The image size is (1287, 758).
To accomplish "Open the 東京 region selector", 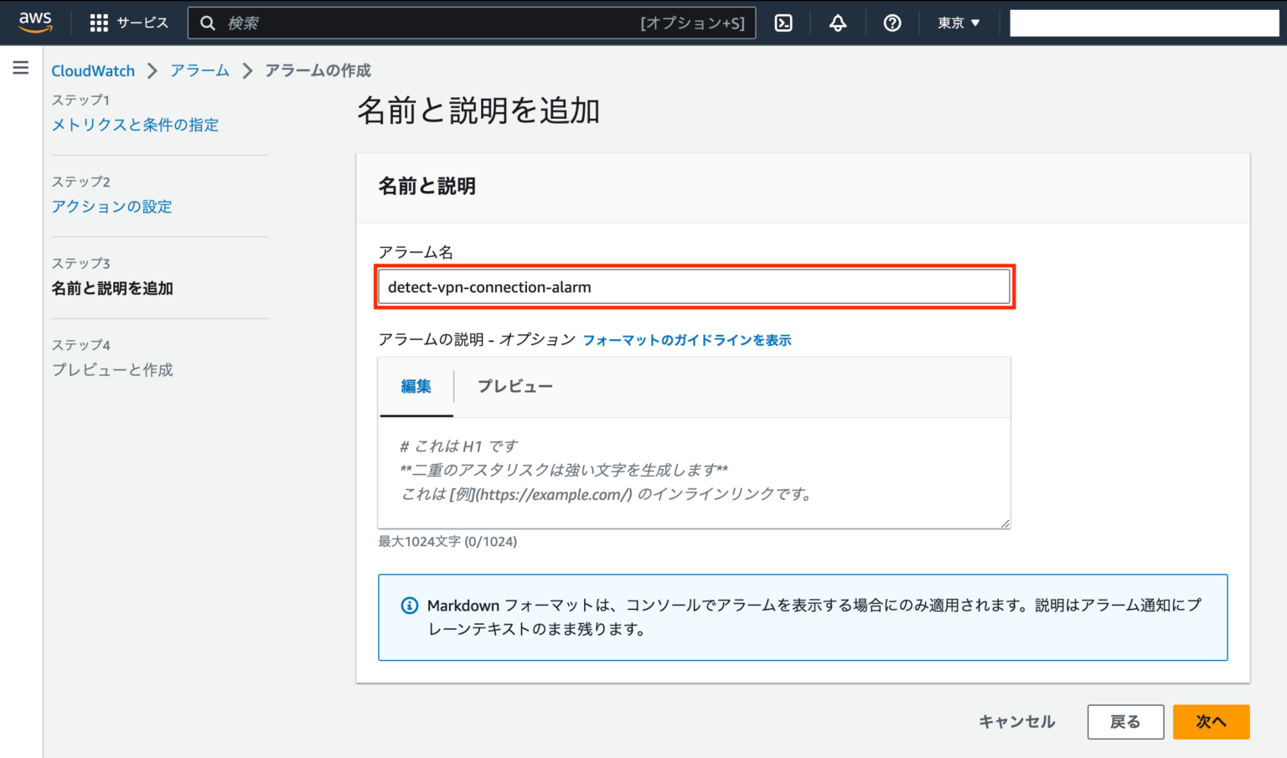I will tap(958, 23).
